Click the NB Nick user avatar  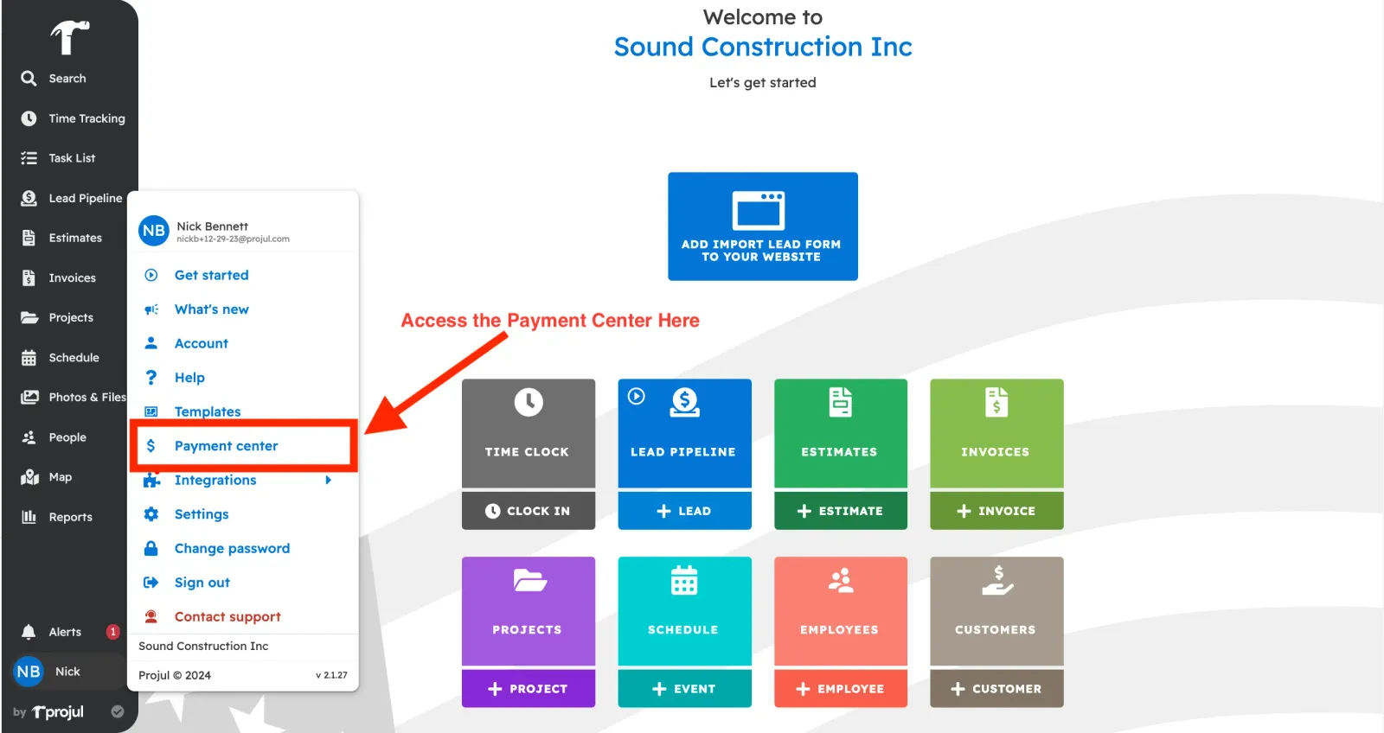pyautogui.click(x=29, y=672)
